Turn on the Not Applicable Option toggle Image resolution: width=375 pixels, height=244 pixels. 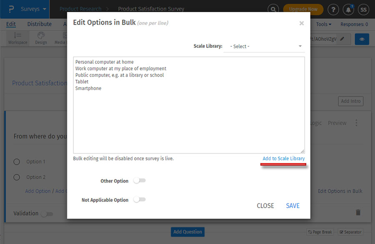coord(140,200)
